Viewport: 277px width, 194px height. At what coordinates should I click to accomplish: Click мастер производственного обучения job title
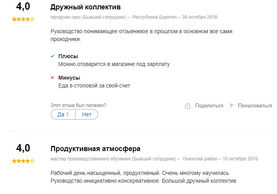pyautogui.click(x=91, y=159)
